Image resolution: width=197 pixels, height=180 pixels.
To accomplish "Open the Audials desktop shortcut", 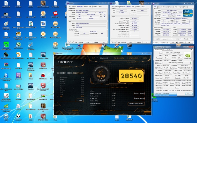I will click(6, 117).
